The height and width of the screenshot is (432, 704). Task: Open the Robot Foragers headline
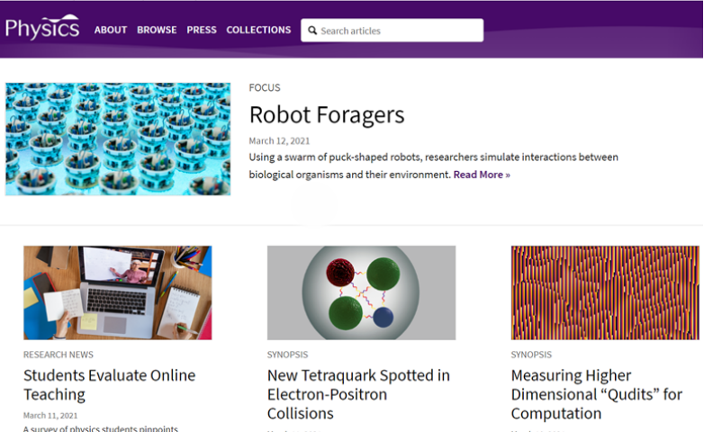[x=327, y=115]
